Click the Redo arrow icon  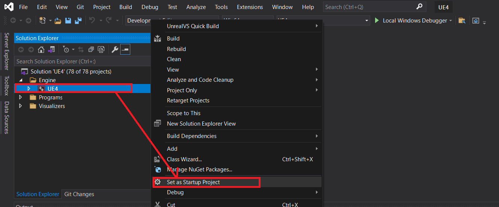pos(109,21)
